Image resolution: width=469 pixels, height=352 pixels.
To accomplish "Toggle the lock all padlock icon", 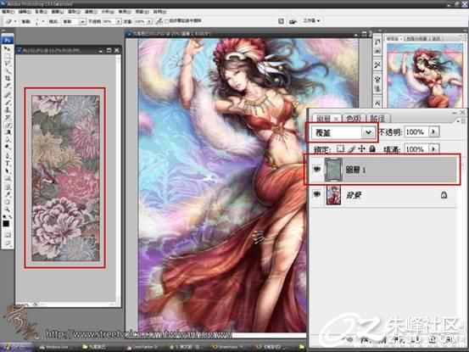I will 372,148.
